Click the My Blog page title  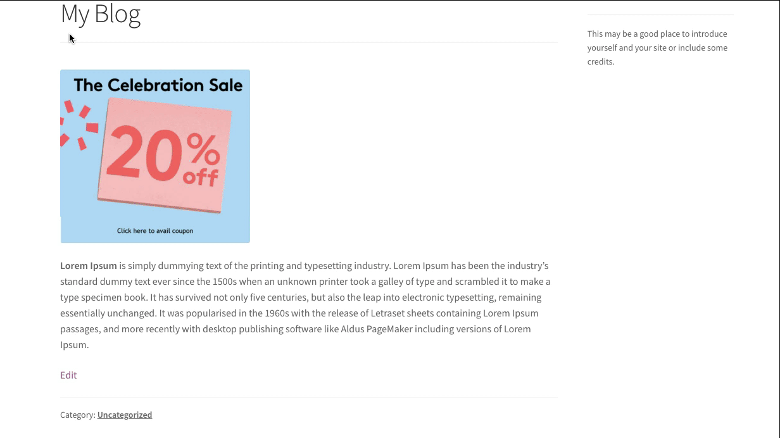[x=101, y=14]
